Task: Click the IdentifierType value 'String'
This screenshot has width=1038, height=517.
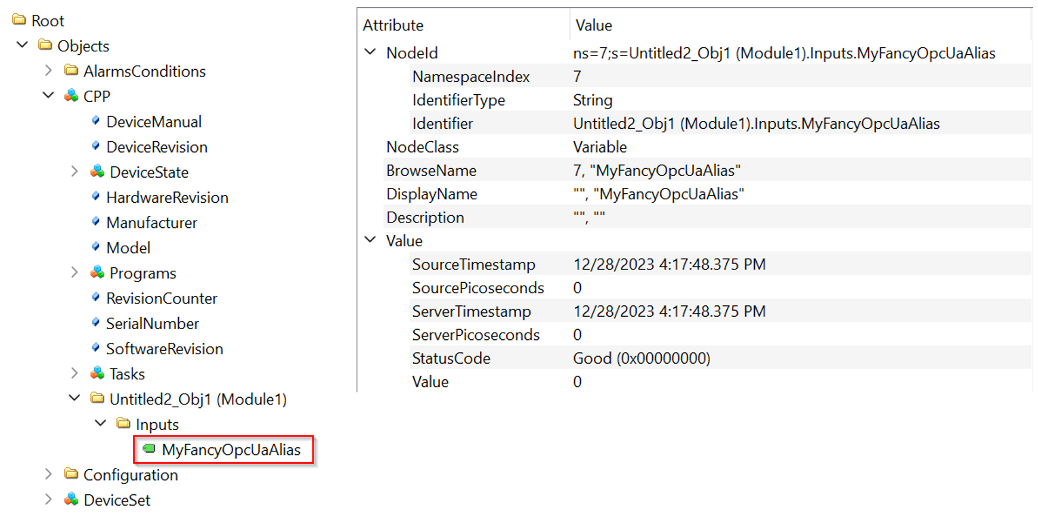Action: (593, 100)
